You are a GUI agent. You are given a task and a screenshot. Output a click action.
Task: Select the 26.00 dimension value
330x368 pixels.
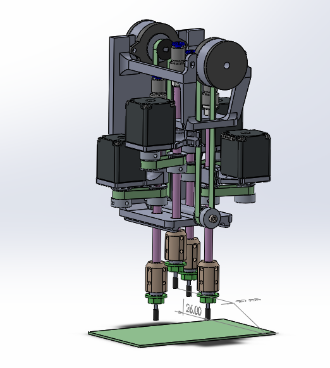coord(193,310)
